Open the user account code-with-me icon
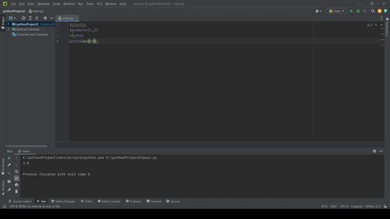Image resolution: width=390 pixels, height=219 pixels. pyautogui.click(x=318, y=11)
